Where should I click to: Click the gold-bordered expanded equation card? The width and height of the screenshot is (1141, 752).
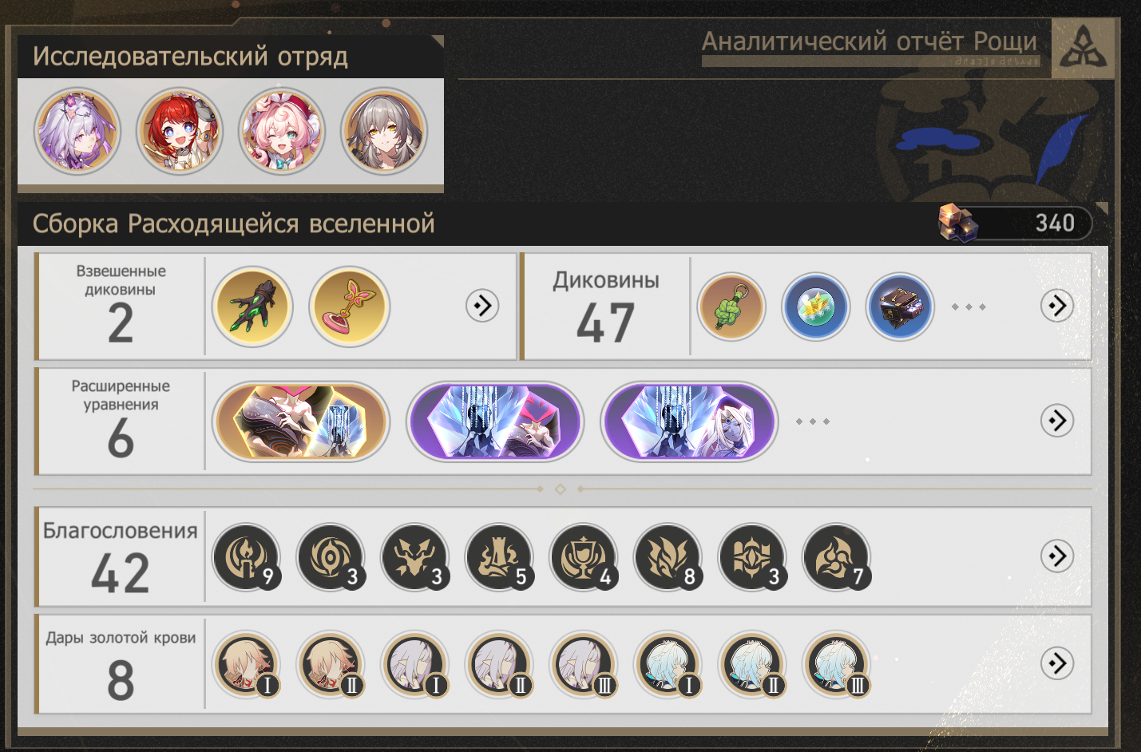point(301,421)
